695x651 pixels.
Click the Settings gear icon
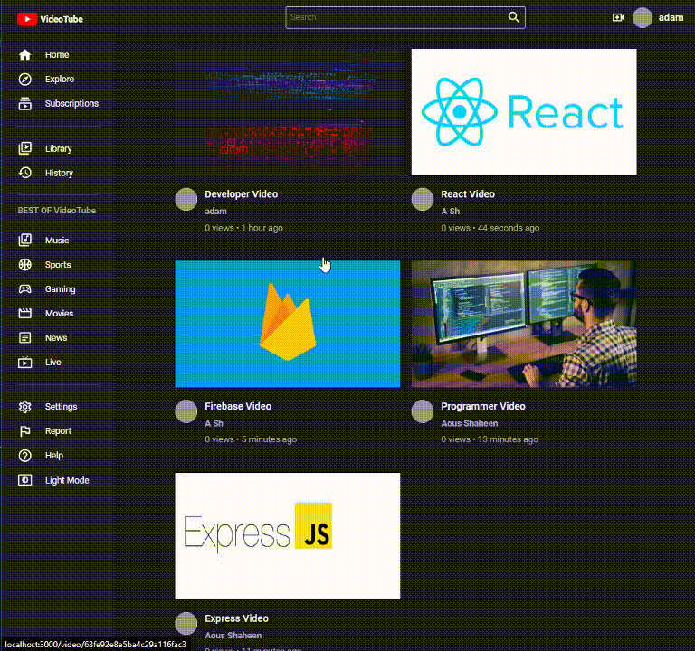(24, 407)
